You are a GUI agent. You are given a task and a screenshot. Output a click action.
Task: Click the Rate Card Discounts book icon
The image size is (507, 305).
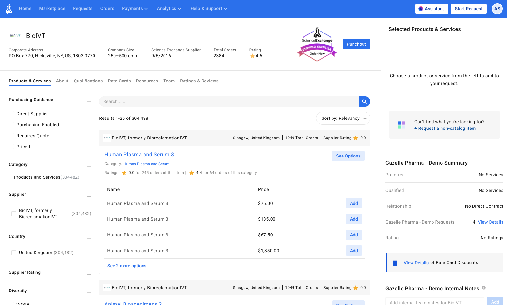(x=395, y=263)
